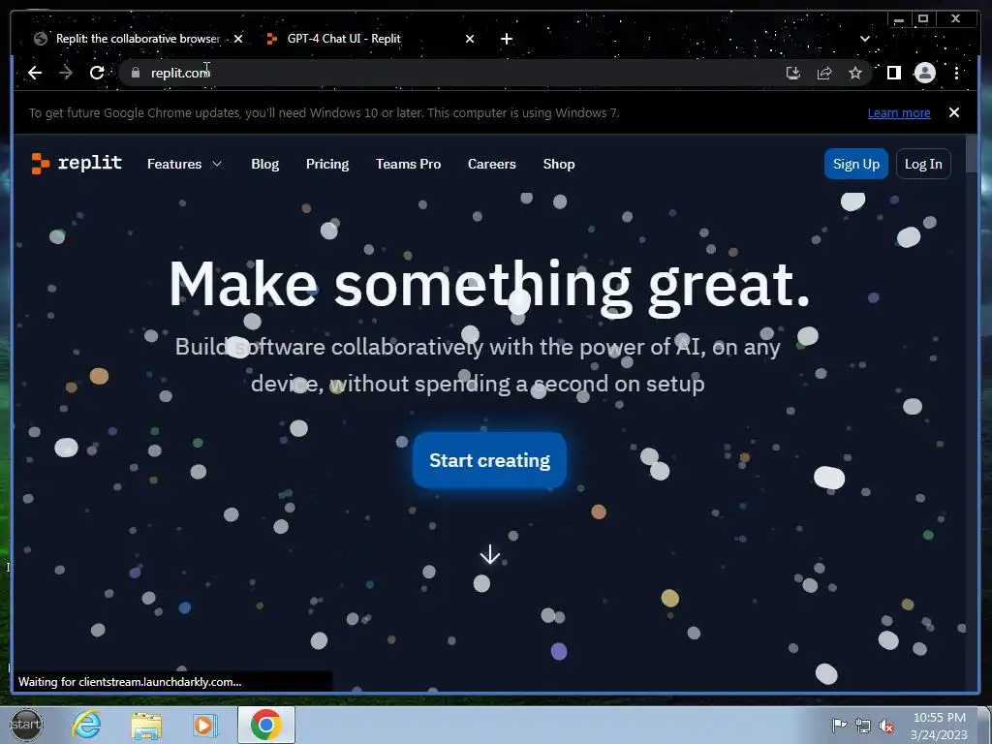992x744 pixels.
Task: Open the Blog page
Action: tap(264, 164)
